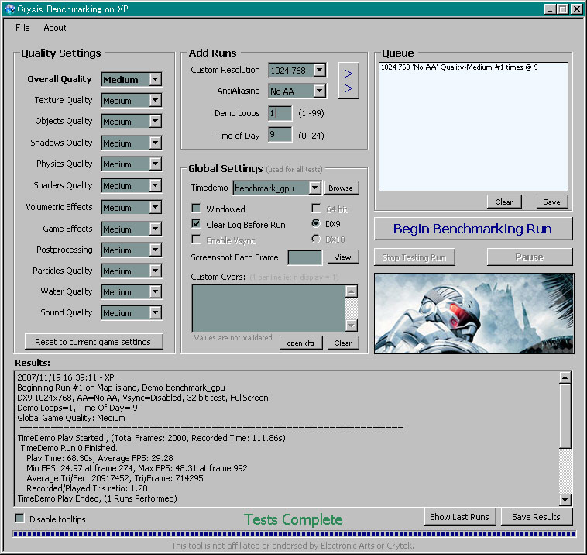Select the DX10 radio button
587x555 pixels.
[x=316, y=239]
